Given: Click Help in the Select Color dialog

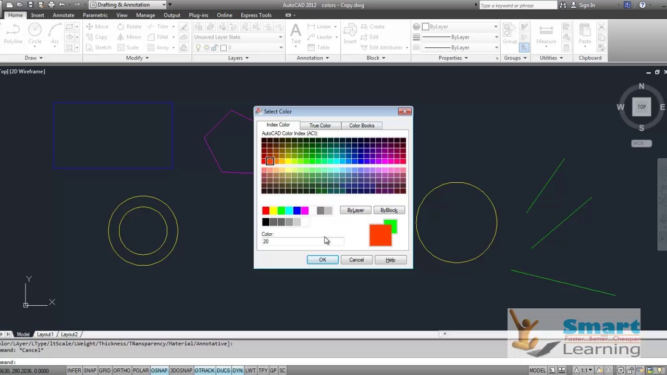Looking at the screenshot, I should tap(390, 260).
